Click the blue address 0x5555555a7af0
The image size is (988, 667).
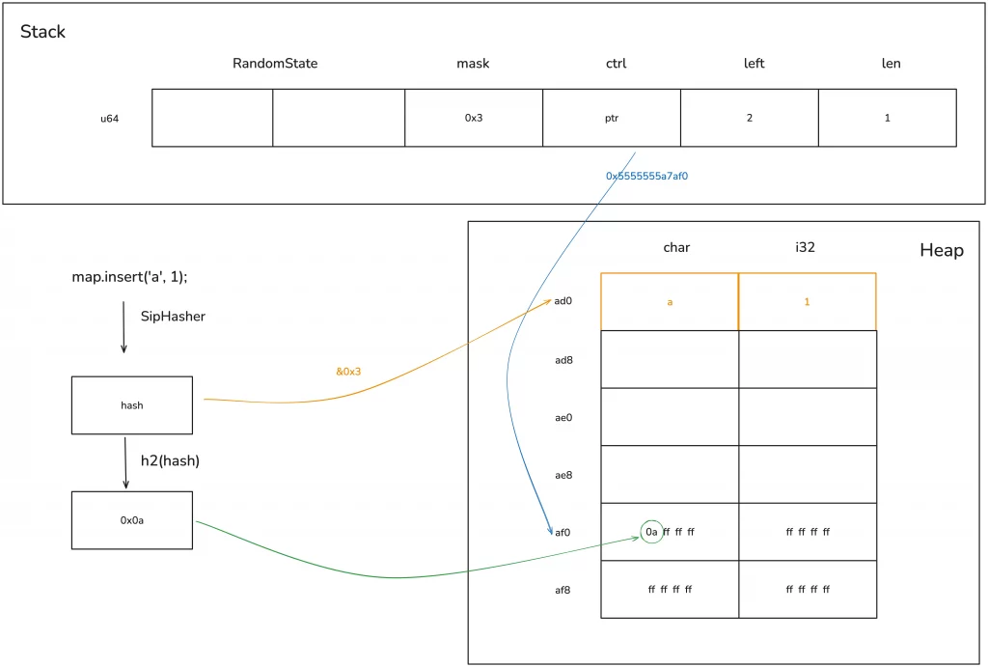click(x=646, y=176)
